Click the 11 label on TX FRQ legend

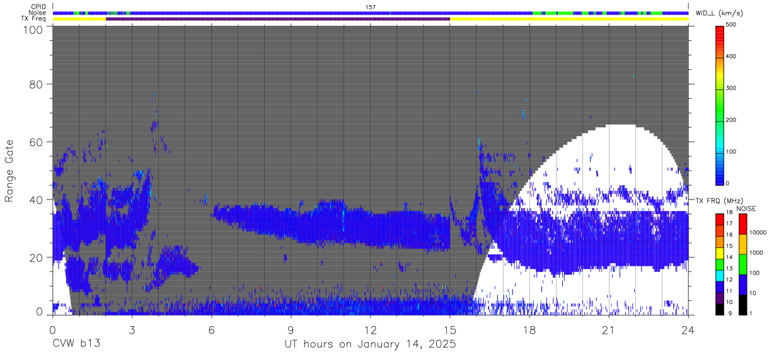tap(728, 291)
